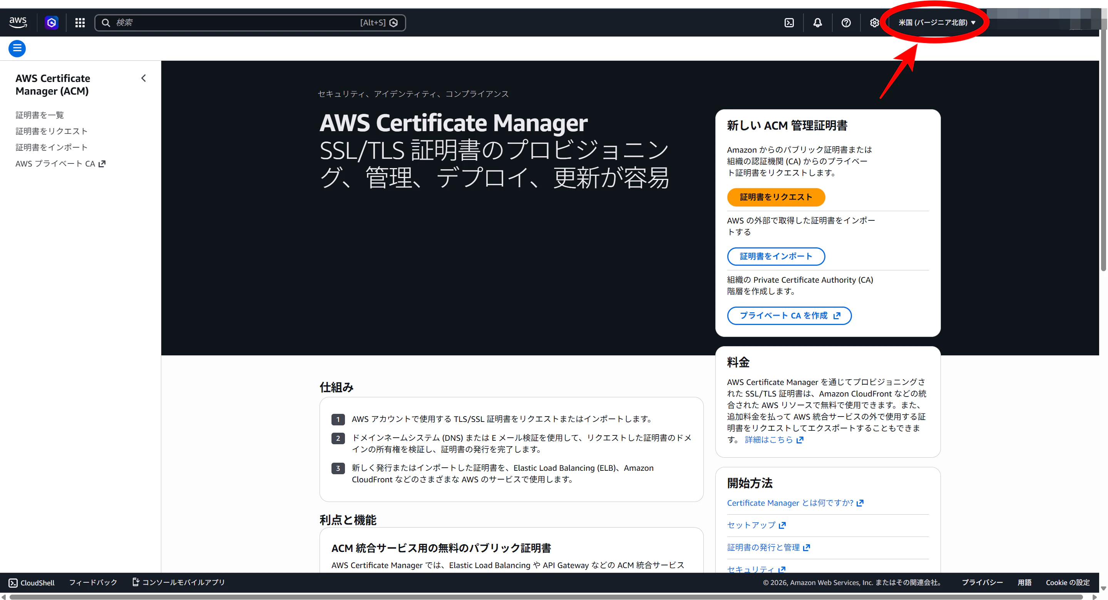The height and width of the screenshot is (600, 1108).
Task: Click the AWS logo home icon
Action: point(18,22)
